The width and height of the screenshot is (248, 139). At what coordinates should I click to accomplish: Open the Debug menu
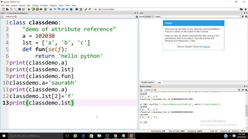pos(35,5)
